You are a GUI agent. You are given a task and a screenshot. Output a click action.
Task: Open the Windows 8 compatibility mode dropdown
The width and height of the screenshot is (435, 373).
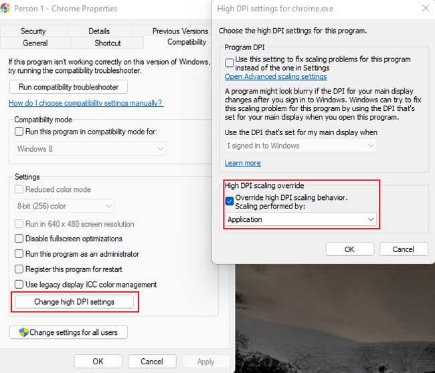tap(90, 149)
